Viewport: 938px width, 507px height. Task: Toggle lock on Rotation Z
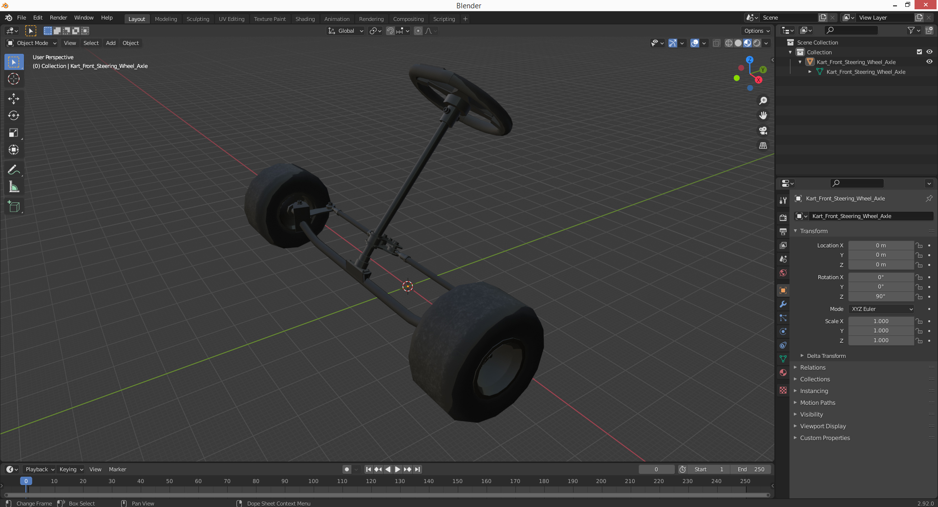point(919,297)
